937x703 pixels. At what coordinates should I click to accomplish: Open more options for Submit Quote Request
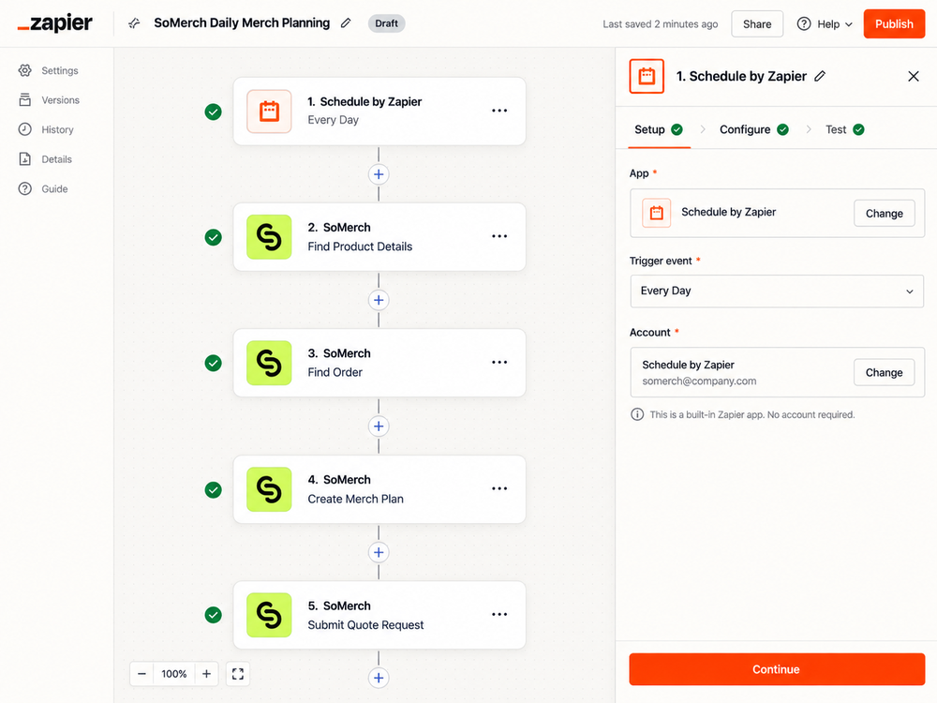(499, 615)
